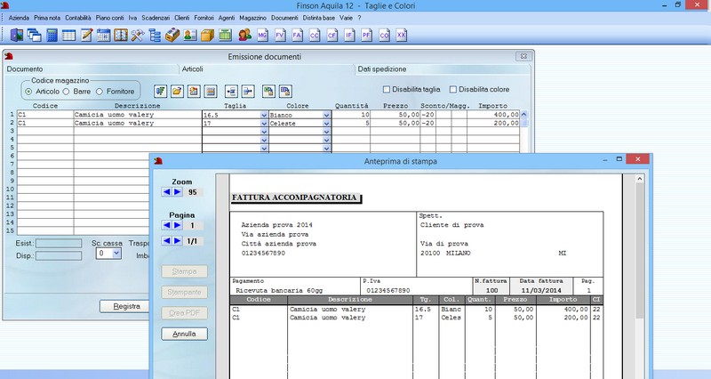Open the Magazzino menu
Image resolution: width=711 pixels, height=379 pixels.
pyautogui.click(x=253, y=18)
